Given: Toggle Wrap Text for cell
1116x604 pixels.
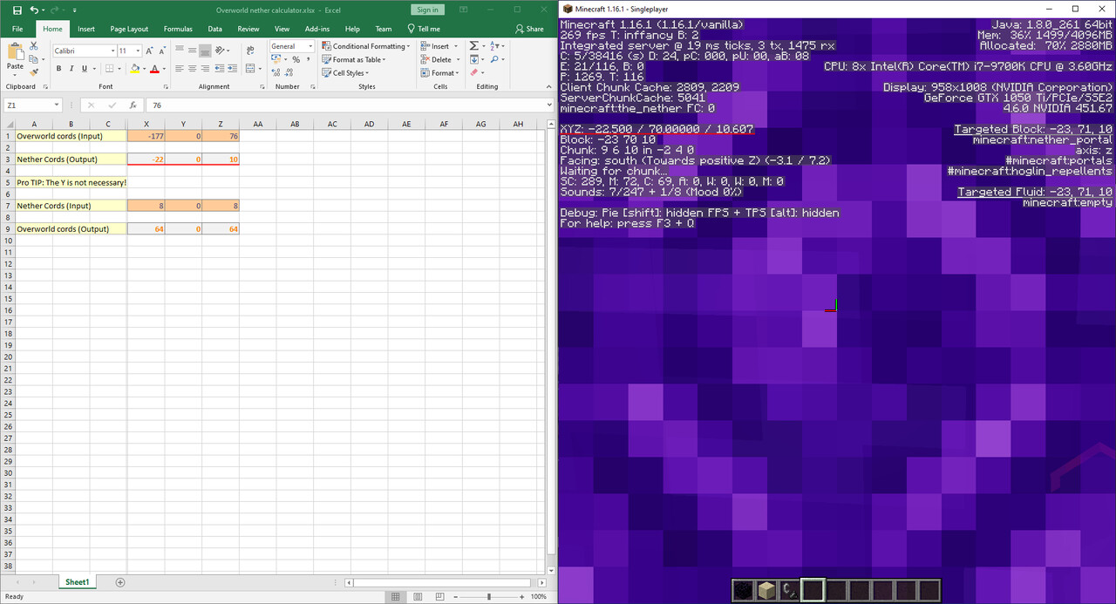Looking at the screenshot, I should click(x=252, y=51).
